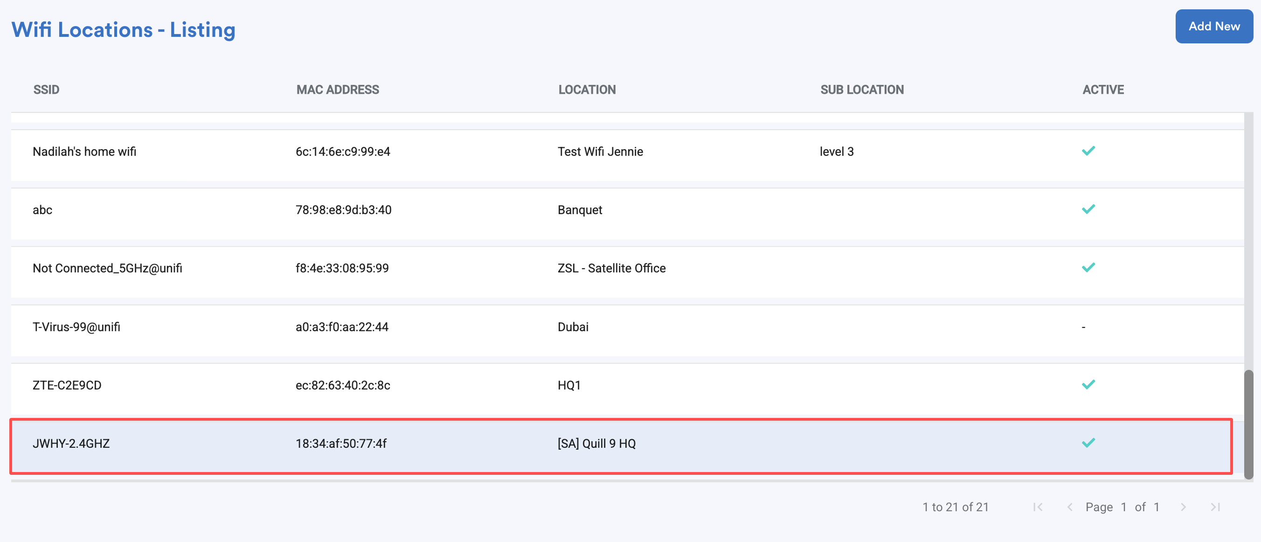Click active checkmark for Nadilah's home wifi
Image resolution: width=1261 pixels, height=542 pixels.
coord(1088,151)
